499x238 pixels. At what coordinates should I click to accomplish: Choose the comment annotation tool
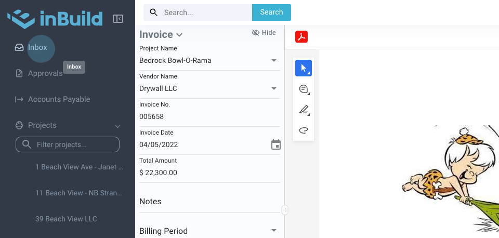[x=304, y=89]
